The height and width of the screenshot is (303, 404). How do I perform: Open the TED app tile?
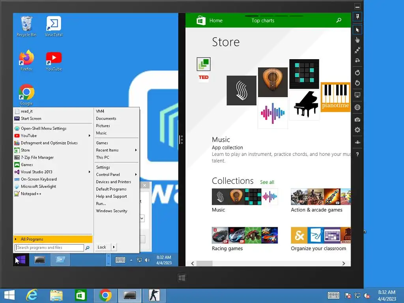pyautogui.click(x=204, y=77)
